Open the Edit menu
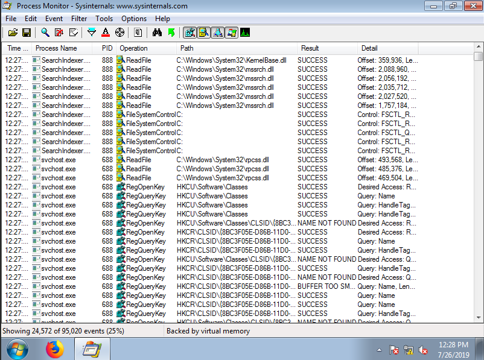 click(x=31, y=19)
